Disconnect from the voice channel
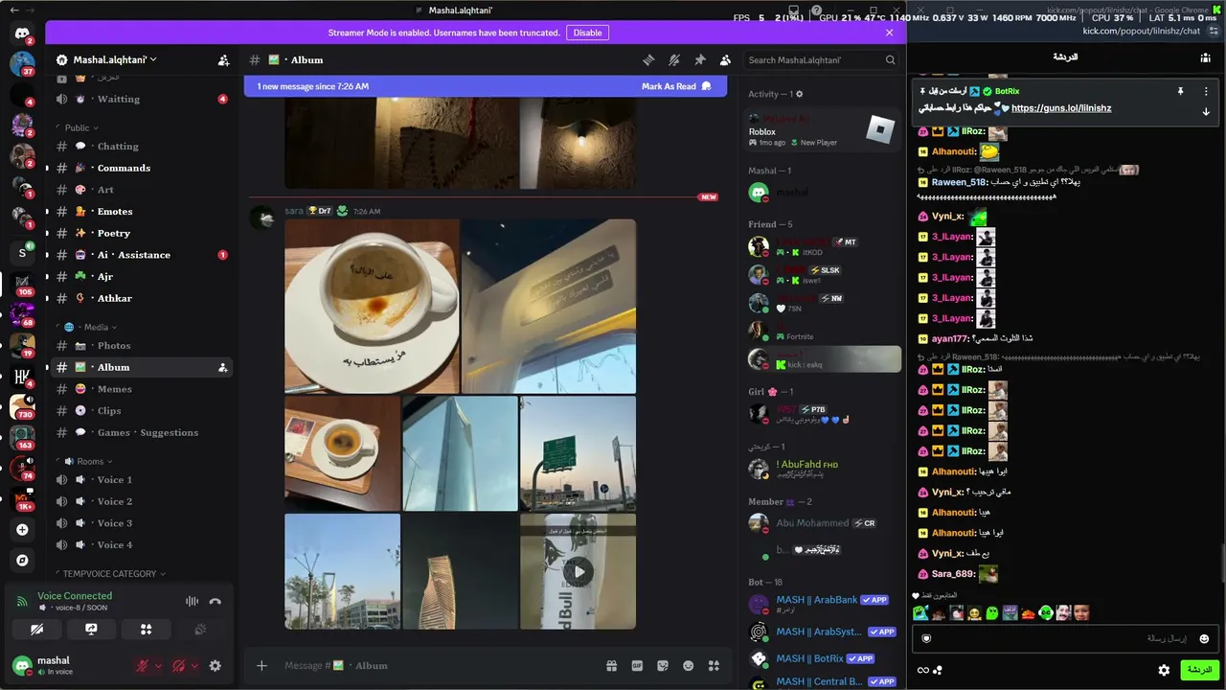 click(x=216, y=602)
